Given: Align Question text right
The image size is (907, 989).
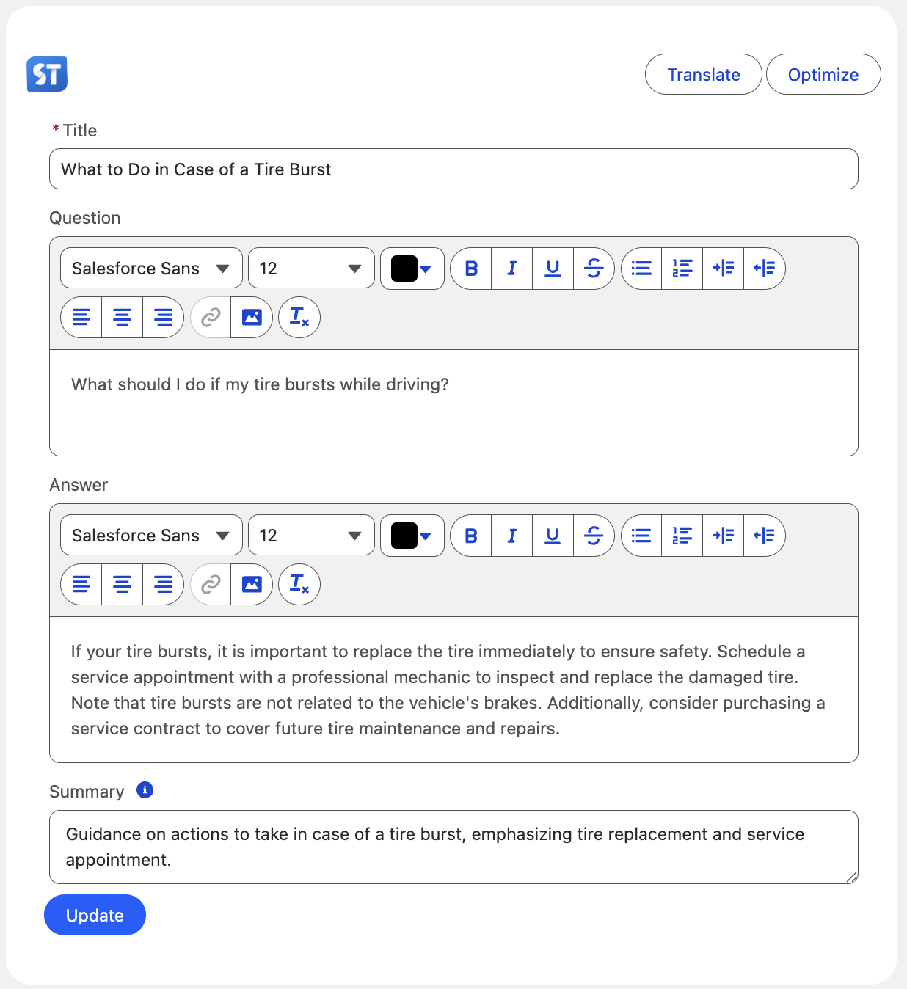Looking at the screenshot, I should pos(164,317).
